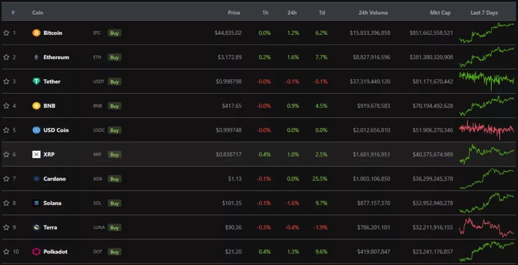Toggle the Terra favorite star
The width and height of the screenshot is (518, 265).
(7, 227)
